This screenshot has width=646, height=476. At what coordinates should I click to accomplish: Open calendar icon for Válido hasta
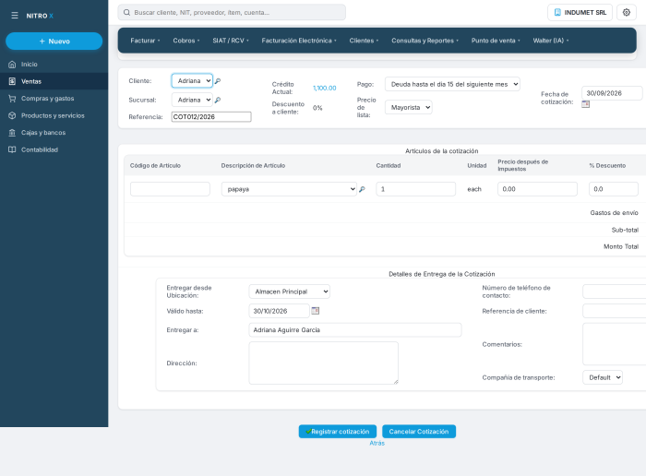316,311
